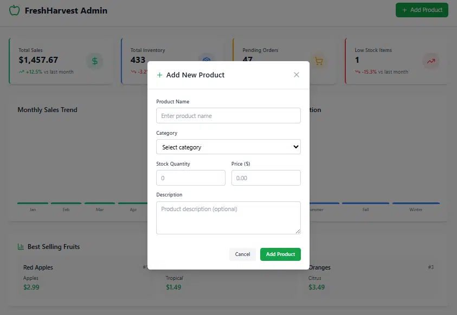457x315 pixels.
Task: Click the green apple logo icon
Action: pos(14,10)
